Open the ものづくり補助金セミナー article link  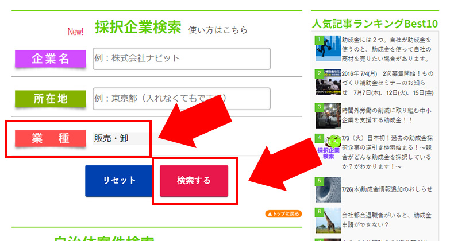pos(388,83)
